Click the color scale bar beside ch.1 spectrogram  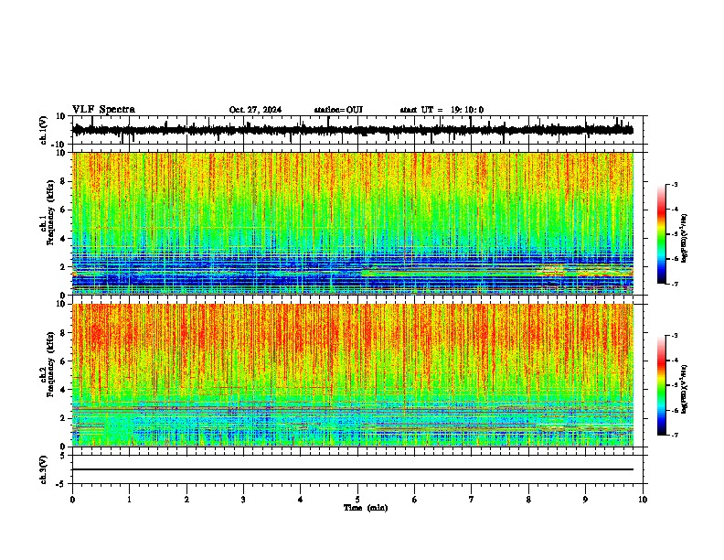[662, 233]
